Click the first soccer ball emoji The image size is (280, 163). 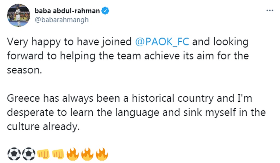(x=14, y=154)
